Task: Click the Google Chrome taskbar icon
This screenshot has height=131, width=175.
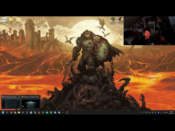Action: tap(15, 112)
